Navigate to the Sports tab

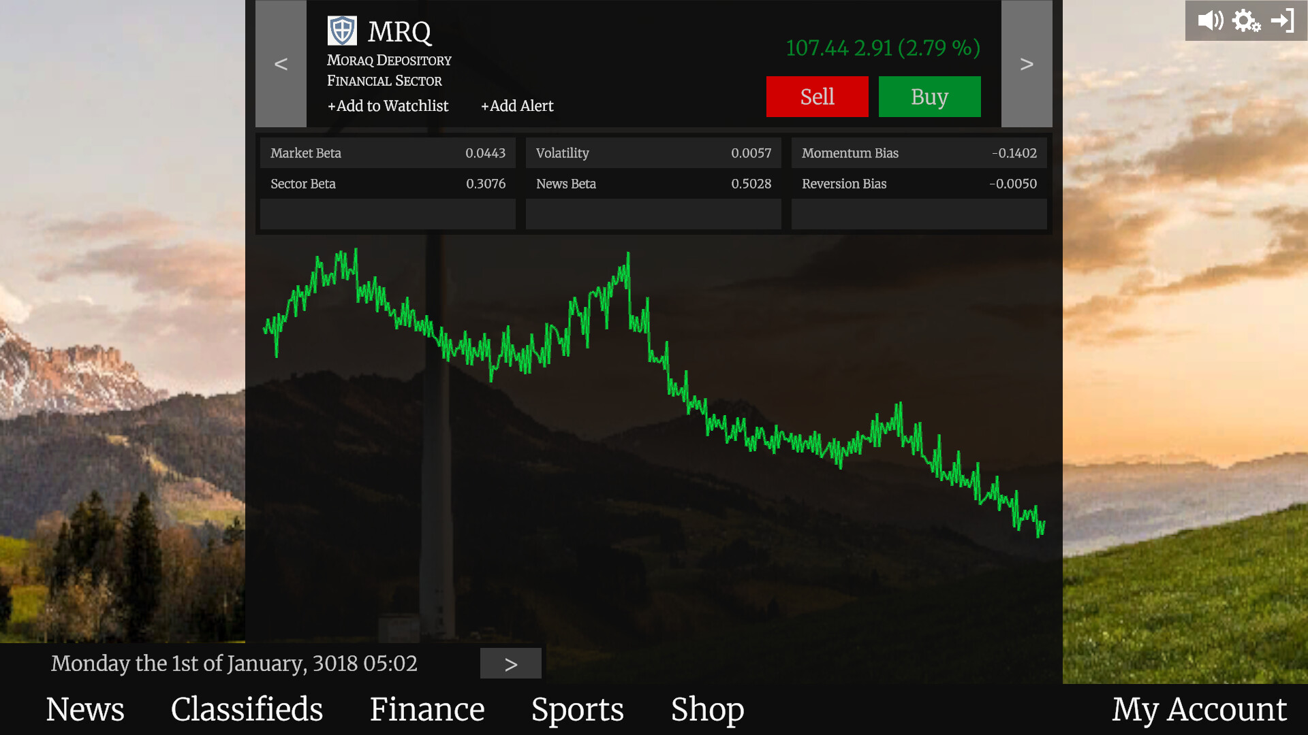click(577, 709)
